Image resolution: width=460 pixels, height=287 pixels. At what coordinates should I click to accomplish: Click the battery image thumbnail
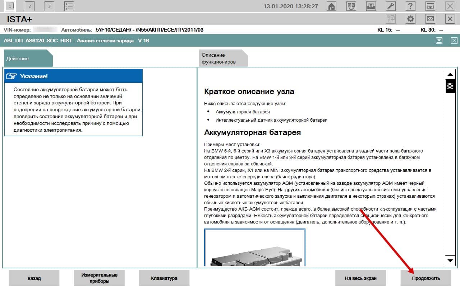pos(255,248)
